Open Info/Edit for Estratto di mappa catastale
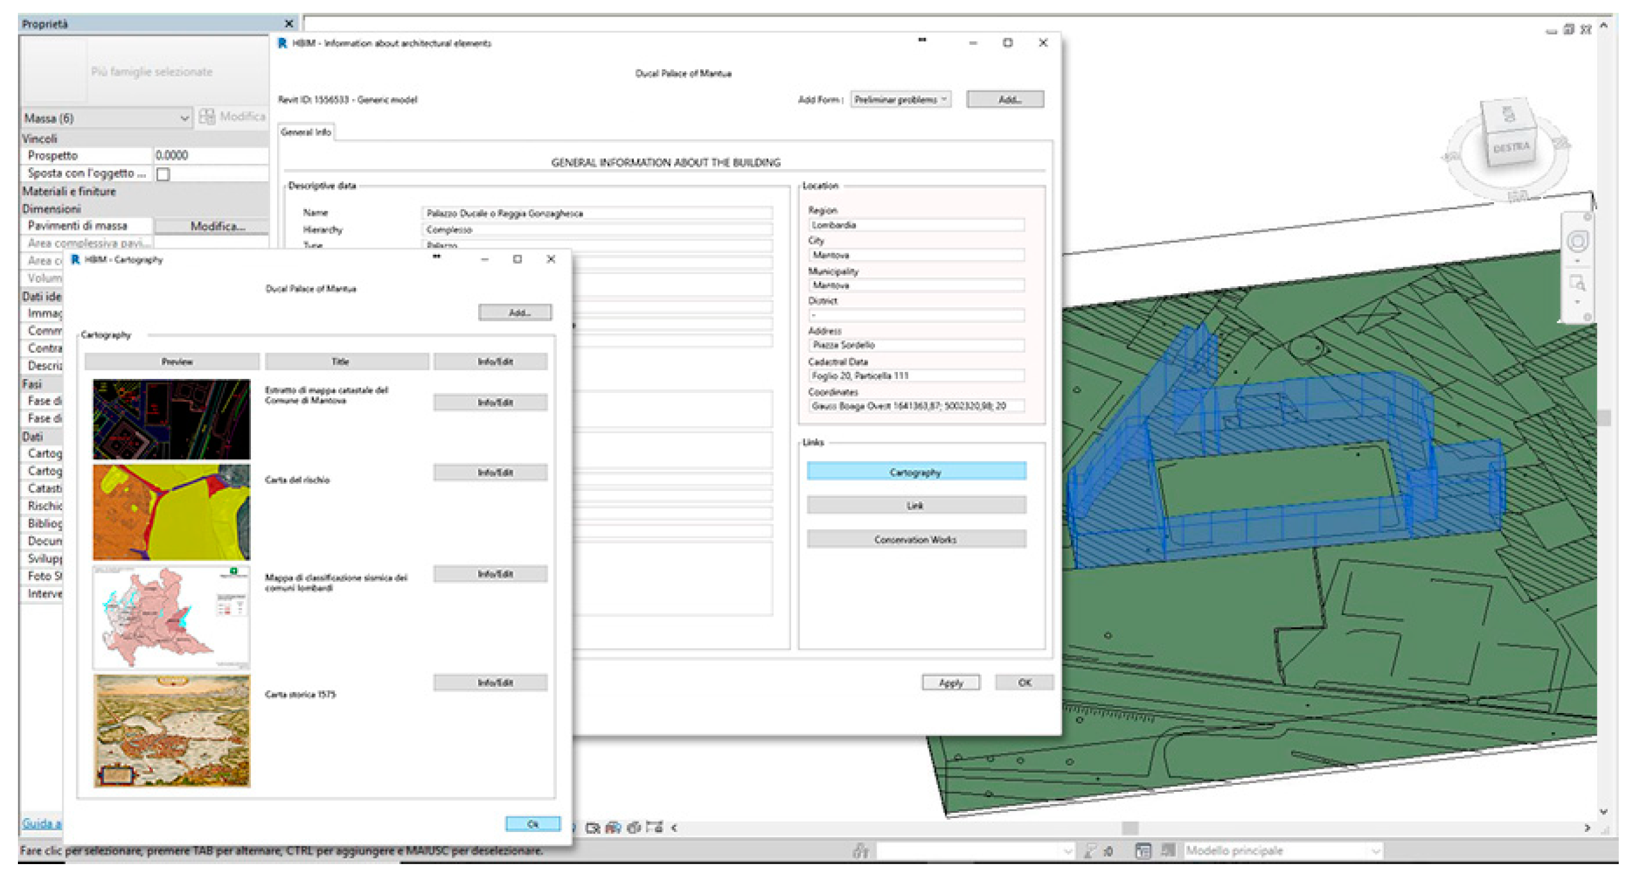1629x882 pixels. coord(490,402)
